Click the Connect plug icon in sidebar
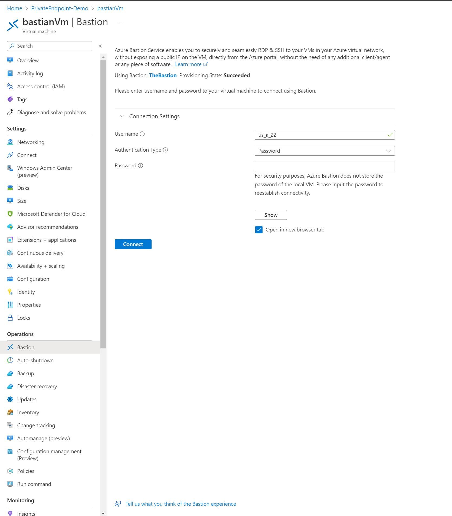 10,155
